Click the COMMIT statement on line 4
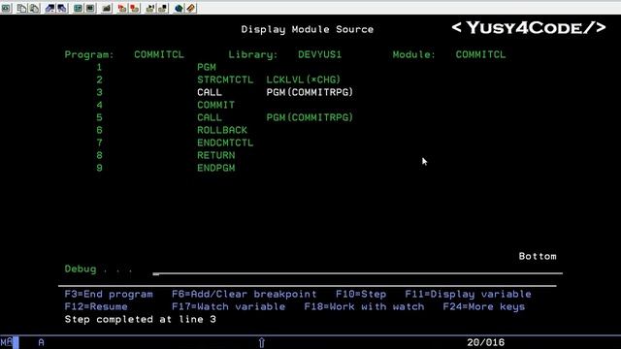The width and height of the screenshot is (621, 349). pos(215,105)
